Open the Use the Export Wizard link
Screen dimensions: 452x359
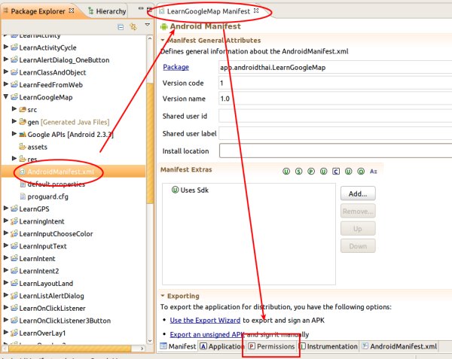tap(205, 320)
